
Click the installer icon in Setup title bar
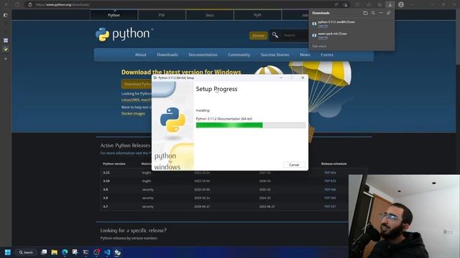click(155, 78)
